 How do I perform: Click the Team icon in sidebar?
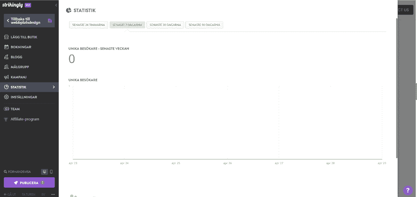[x=6, y=109]
